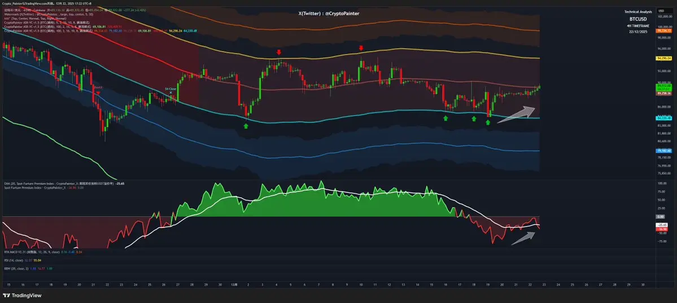Viewport: 677px width, 303px height.
Task: Click the date axis label 7
Action: pyautogui.click(x=318, y=285)
